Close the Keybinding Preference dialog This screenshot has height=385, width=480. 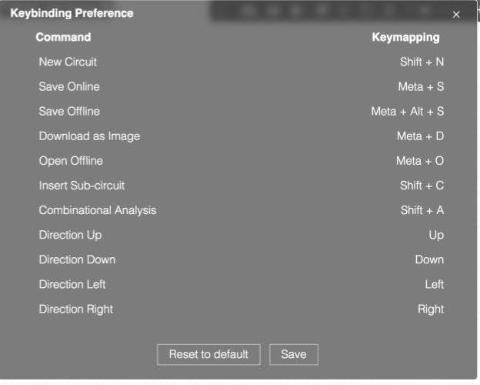coord(456,15)
